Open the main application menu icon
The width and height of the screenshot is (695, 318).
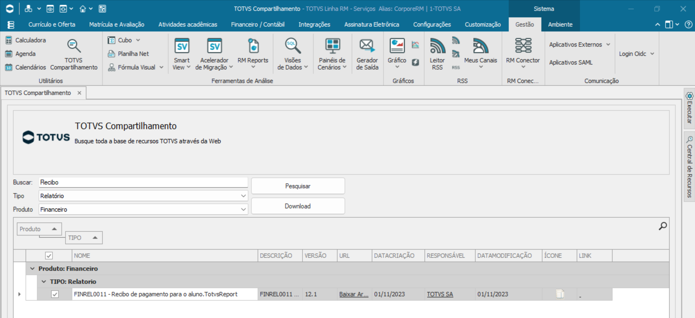coord(11,25)
